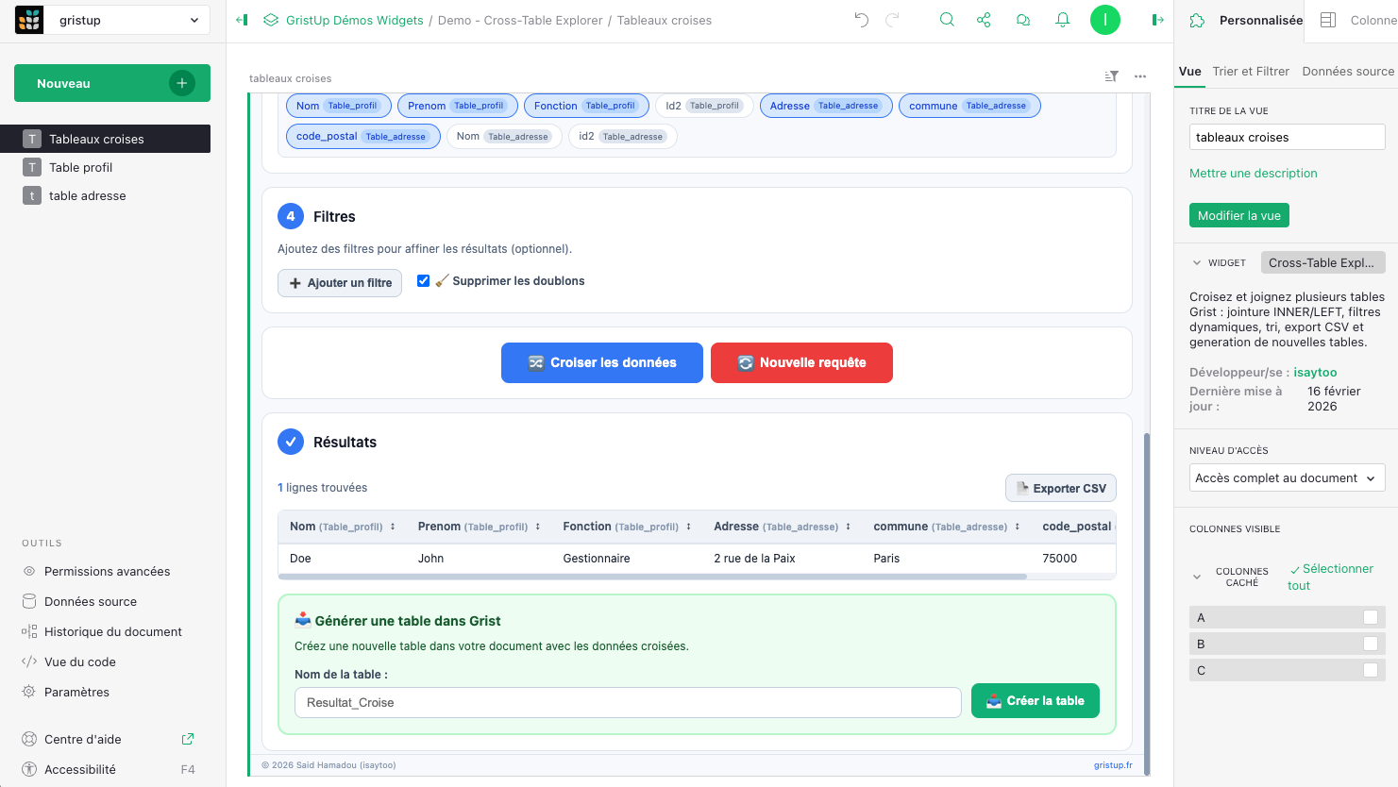The height and width of the screenshot is (787, 1398).
Task: Open the comments discussion icon
Action: pyautogui.click(x=1023, y=20)
